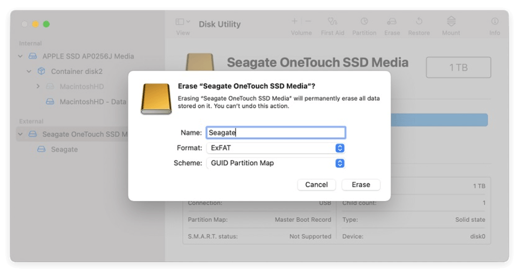
Task: Open the Info panel icon
Action: (x=495, y=22)
